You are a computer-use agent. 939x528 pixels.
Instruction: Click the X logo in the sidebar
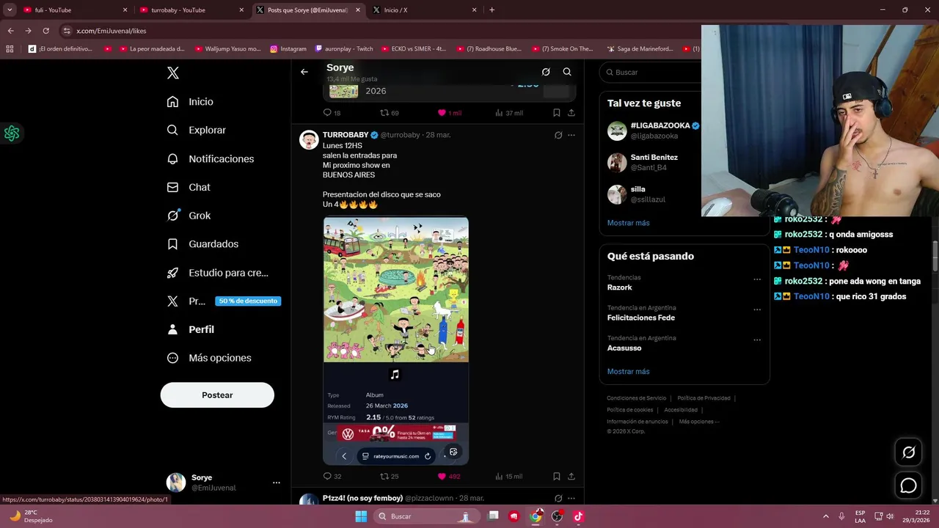tap(172, 73)
